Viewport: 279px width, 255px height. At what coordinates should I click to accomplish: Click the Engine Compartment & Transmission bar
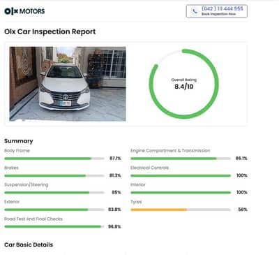181,159
